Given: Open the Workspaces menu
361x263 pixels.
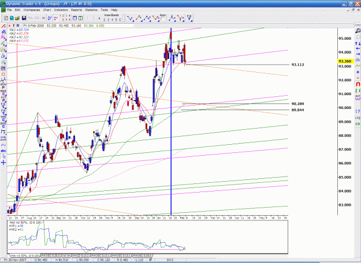Looking at the screenshot, I should pyautogui.click(x=32, y=10).
